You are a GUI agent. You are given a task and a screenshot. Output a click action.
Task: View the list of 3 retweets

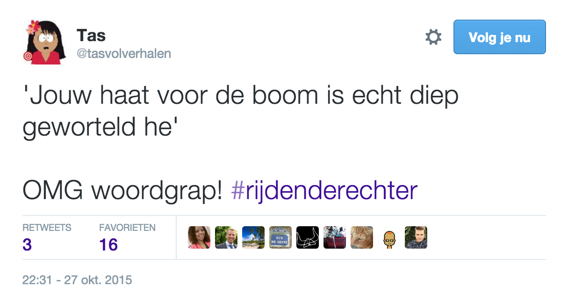[47, 237]
